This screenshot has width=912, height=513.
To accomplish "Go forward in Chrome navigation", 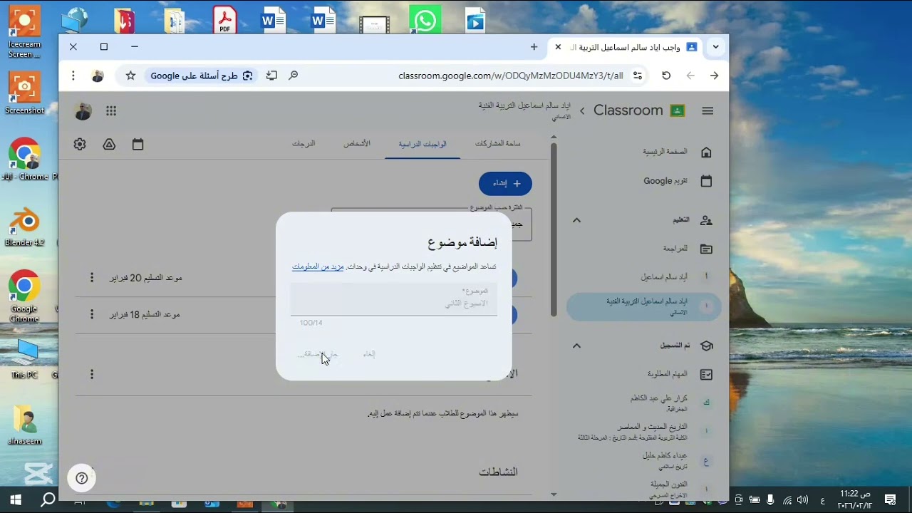I will tap(714, 76).
